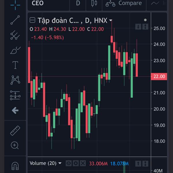Click the open price 23.40

coord(40,29)
